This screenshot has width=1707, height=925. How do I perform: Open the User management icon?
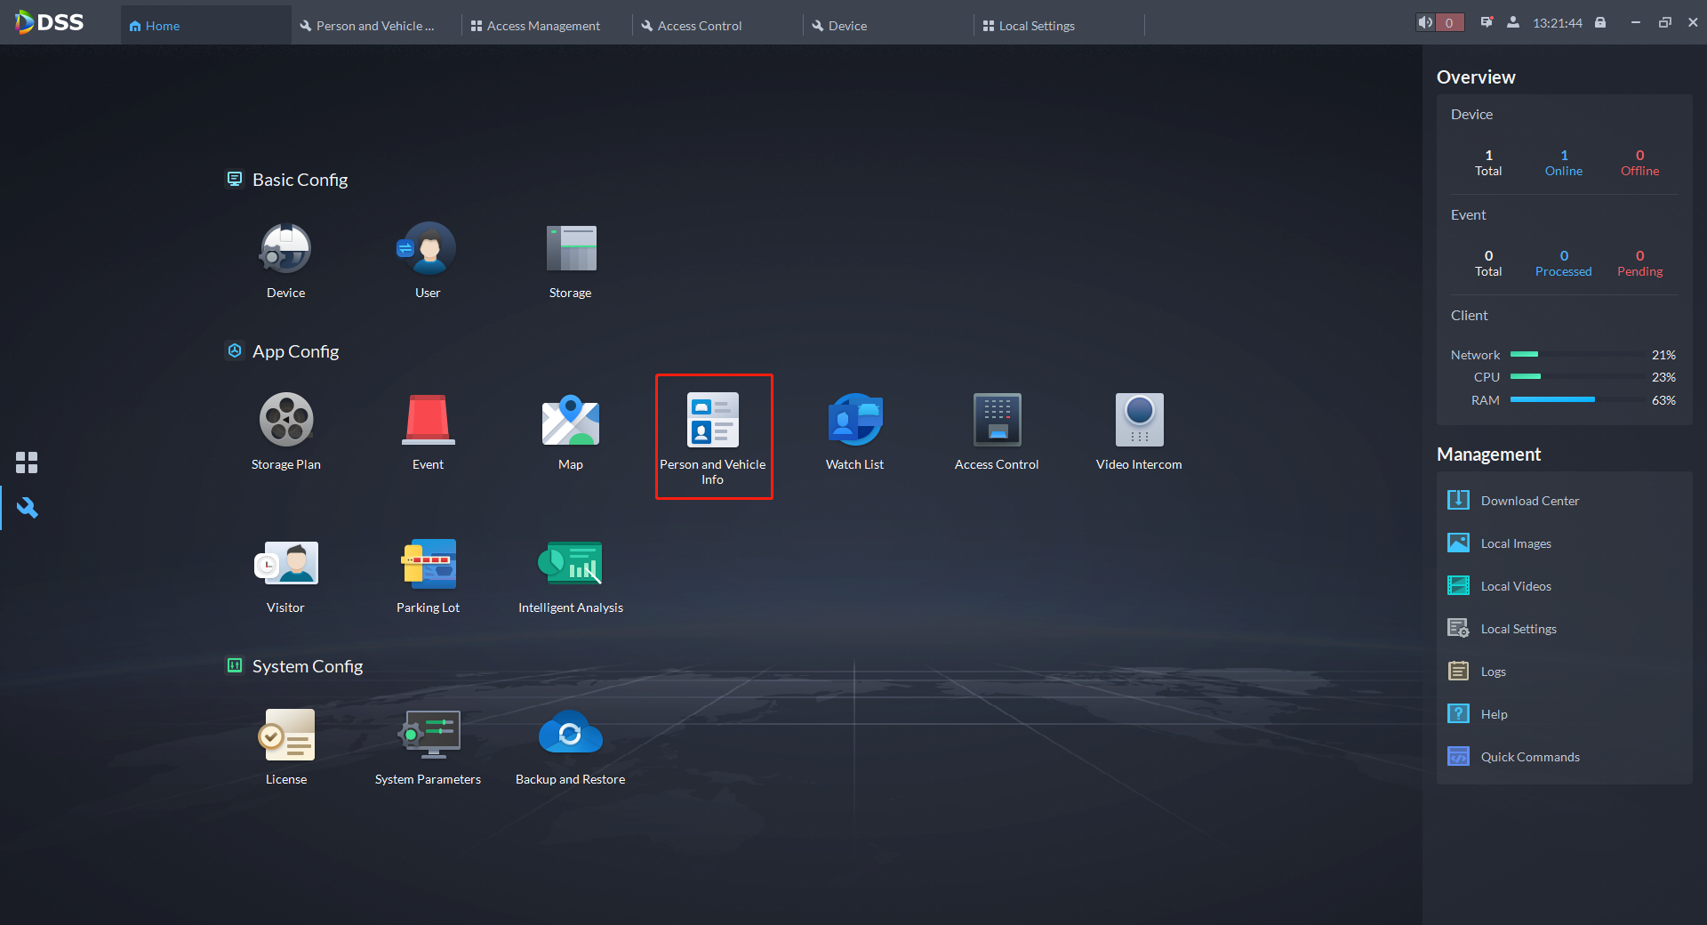428,249
